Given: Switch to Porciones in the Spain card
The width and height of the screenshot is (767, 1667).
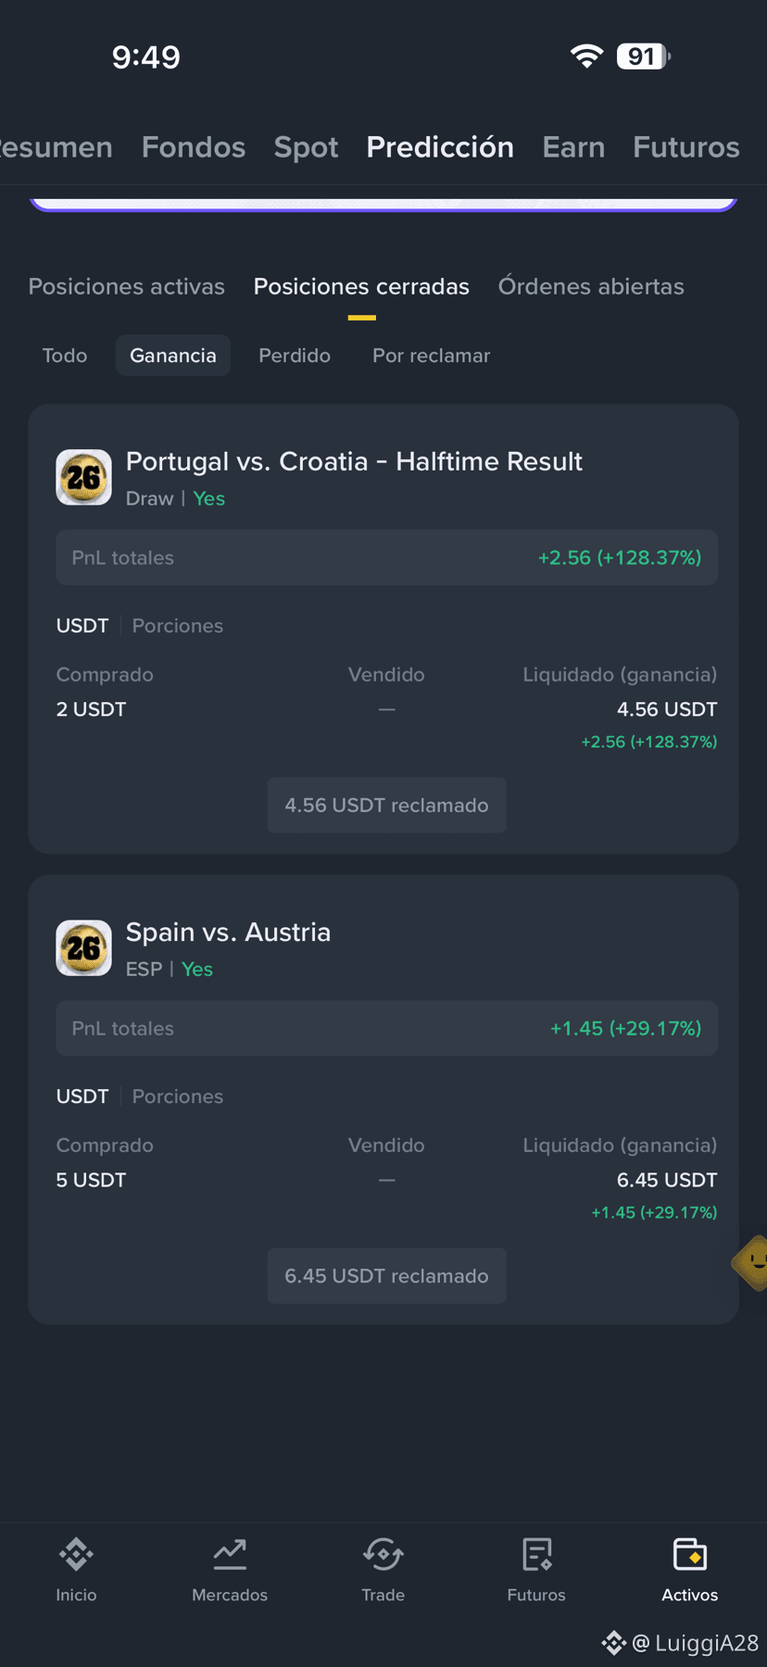Looking at the screenshot, I should coord(178,1097).
